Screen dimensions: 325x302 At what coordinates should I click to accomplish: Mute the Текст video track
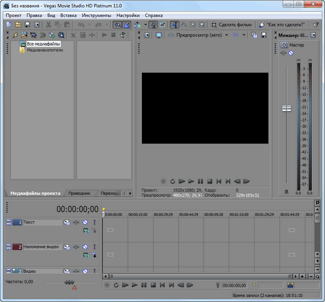click(85, 222)
